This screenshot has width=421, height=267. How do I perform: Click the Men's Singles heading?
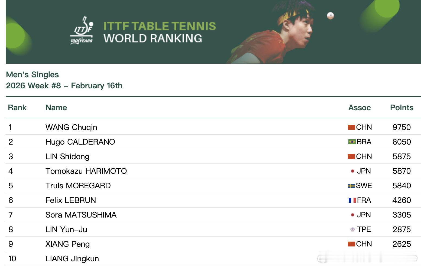coord(33,75)
